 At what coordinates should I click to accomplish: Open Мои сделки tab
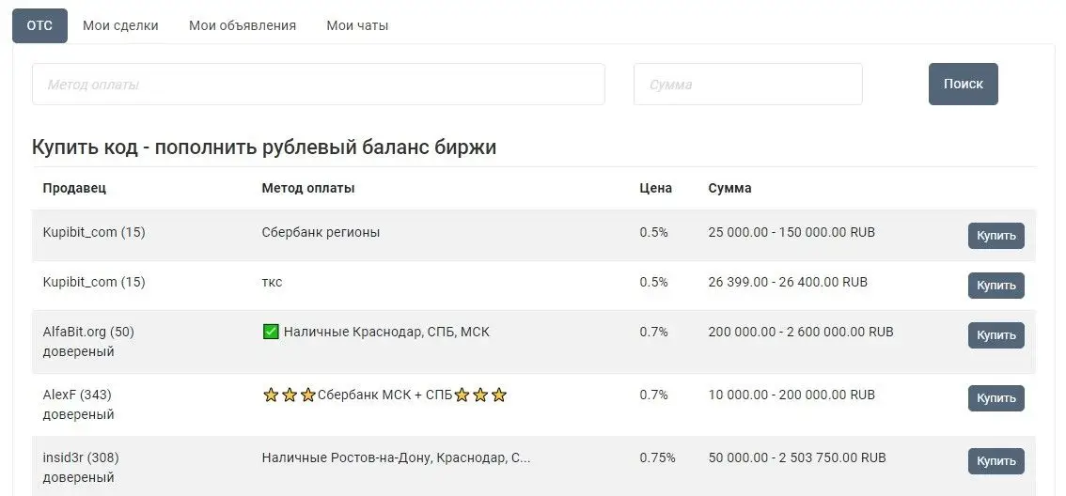click(x=120, y=25)
